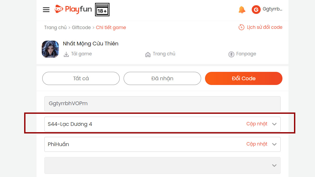Click the GgtyrrbhVOPm username field
This screenshot has width=315, height=177.
click(x=162, y=104)
